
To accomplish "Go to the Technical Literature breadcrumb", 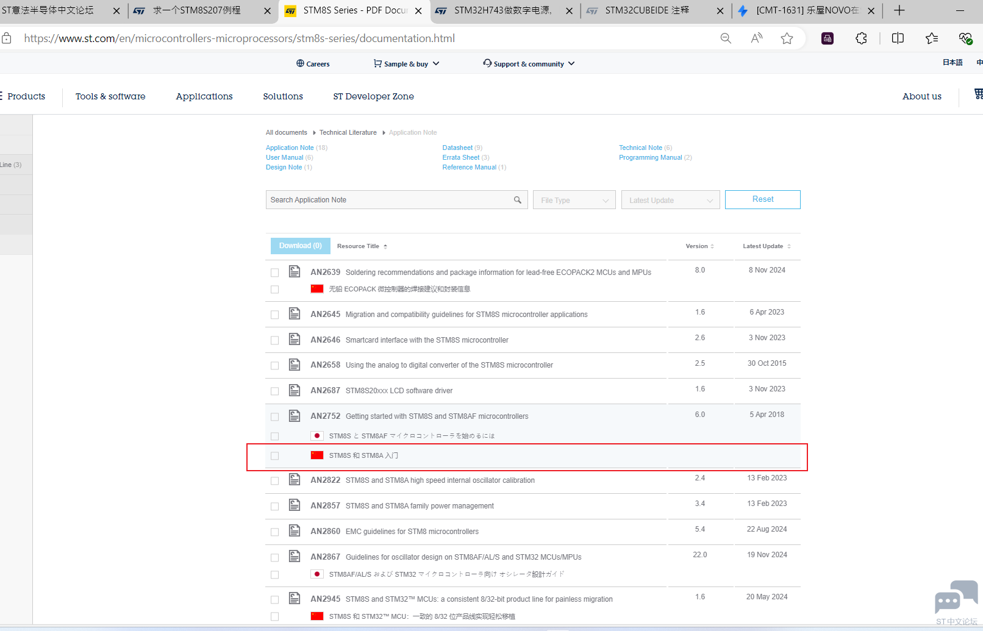I will click(x=348, y=132).
